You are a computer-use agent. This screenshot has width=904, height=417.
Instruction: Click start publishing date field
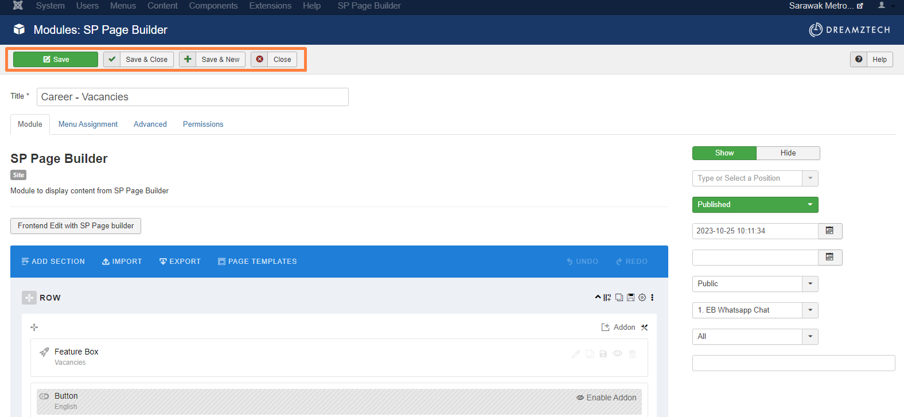[x=755, y=231]
